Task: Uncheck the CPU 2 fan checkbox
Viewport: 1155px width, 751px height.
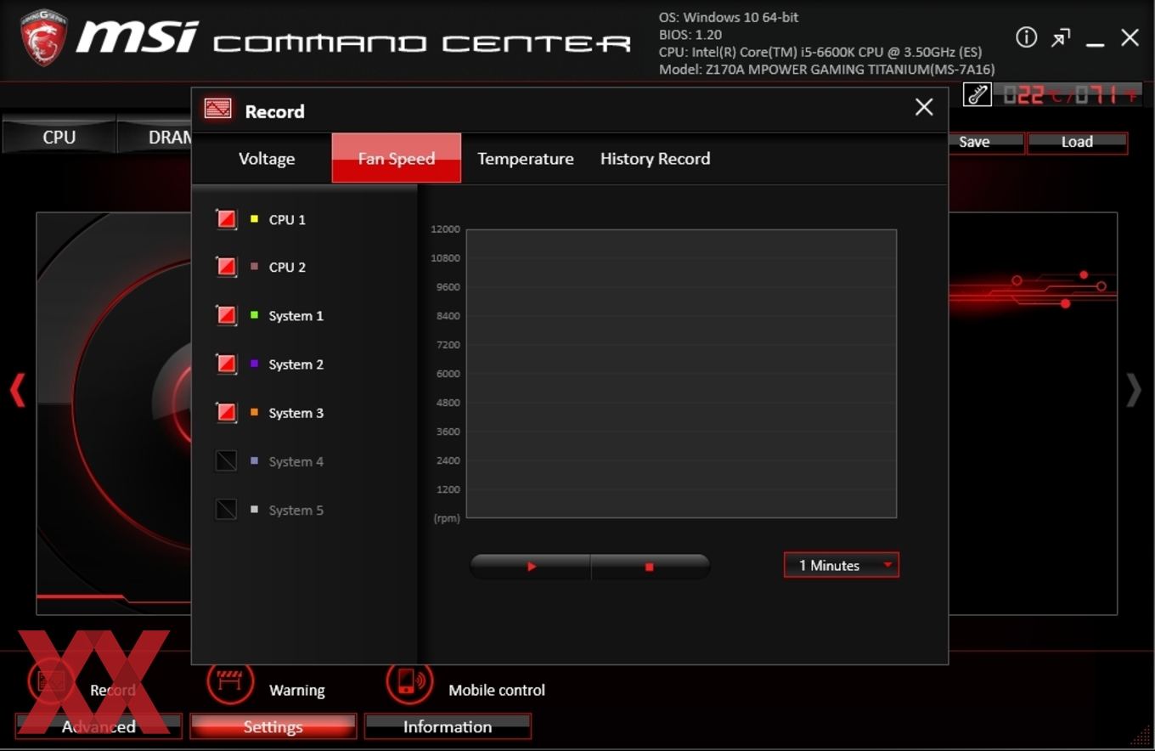Action: (x=226, y=267)
